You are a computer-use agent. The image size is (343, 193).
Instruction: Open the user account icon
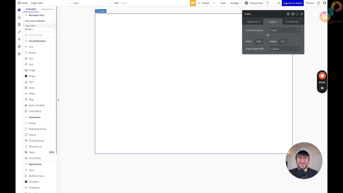click(x=325, y=3)
